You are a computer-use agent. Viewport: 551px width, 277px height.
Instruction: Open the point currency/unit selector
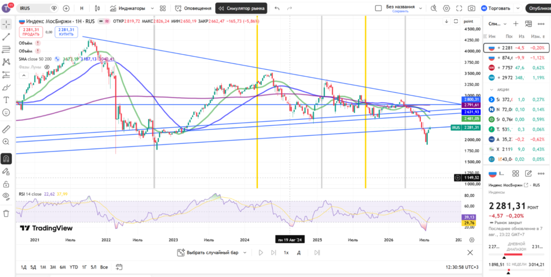(469, 21)
